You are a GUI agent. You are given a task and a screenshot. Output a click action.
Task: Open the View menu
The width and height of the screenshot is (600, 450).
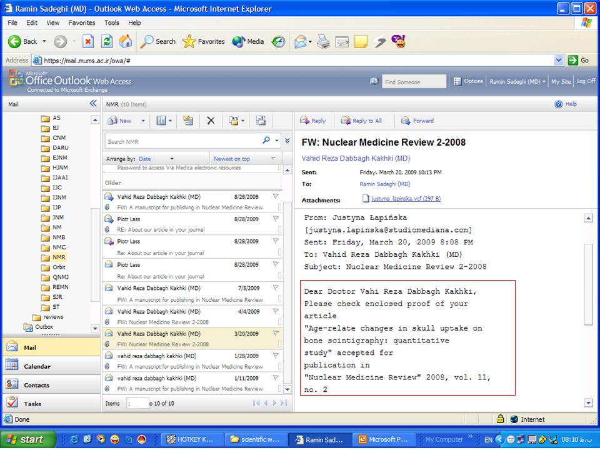coord(52,22)
